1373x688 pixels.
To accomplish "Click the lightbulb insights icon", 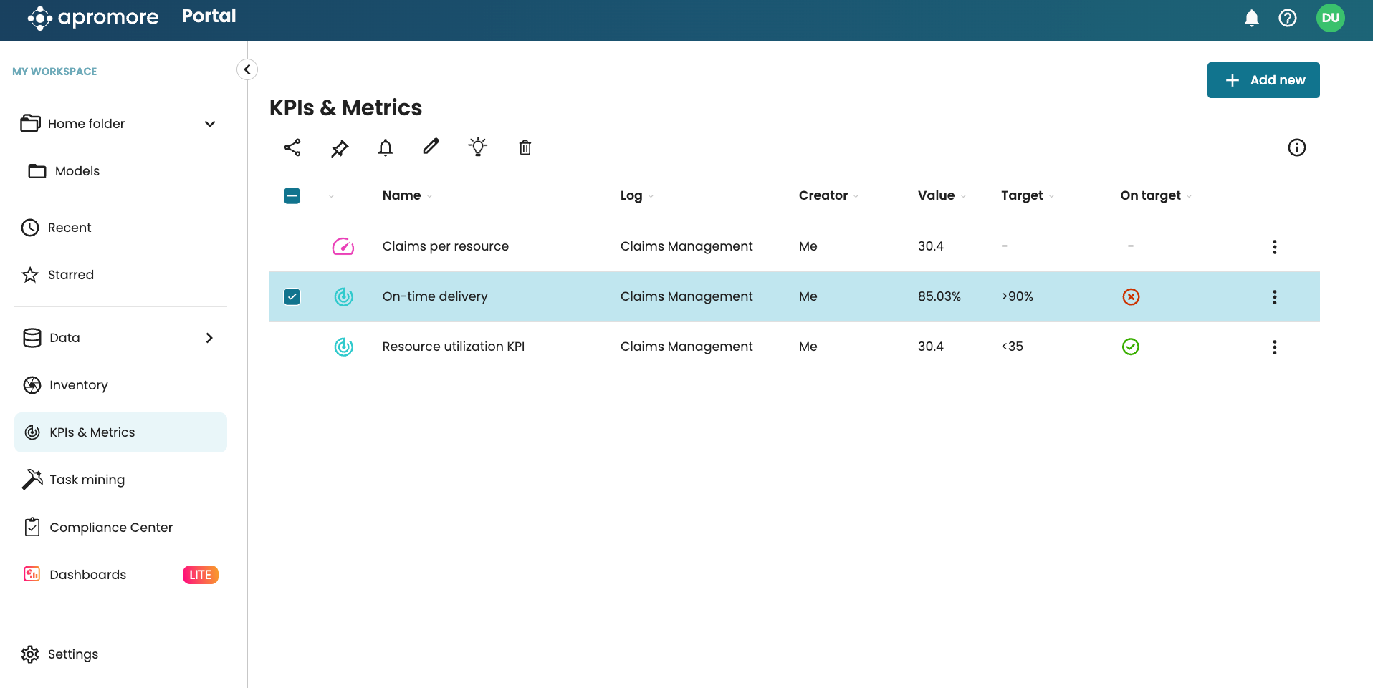I will point(478,147).
